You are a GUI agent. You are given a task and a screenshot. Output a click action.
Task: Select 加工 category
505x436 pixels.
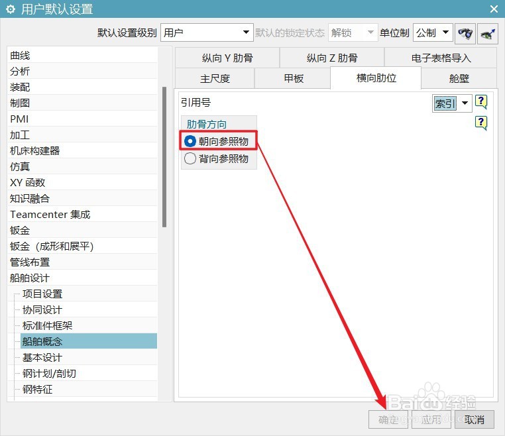coord(82,135)
